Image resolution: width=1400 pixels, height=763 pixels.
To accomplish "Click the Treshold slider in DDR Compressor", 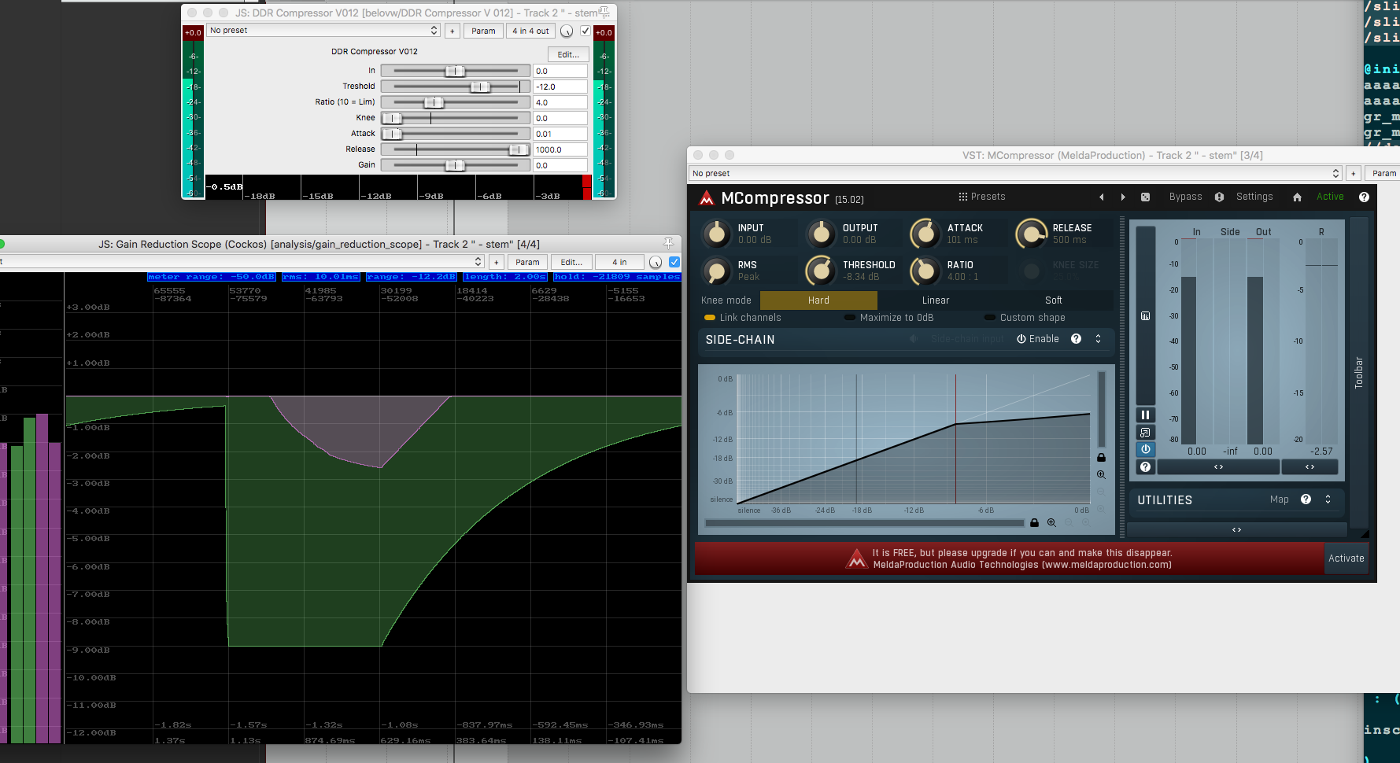I will click(x=456, y=87).
